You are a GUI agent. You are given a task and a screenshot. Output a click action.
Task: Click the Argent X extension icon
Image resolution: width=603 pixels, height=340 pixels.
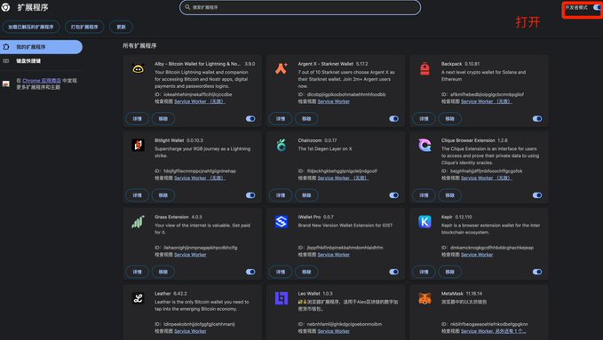pos(282,68)
